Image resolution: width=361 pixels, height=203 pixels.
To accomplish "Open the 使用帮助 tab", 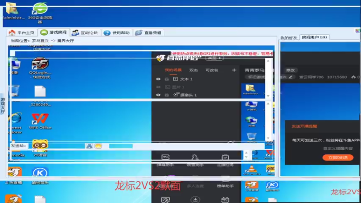I will [x=117, y=32].
